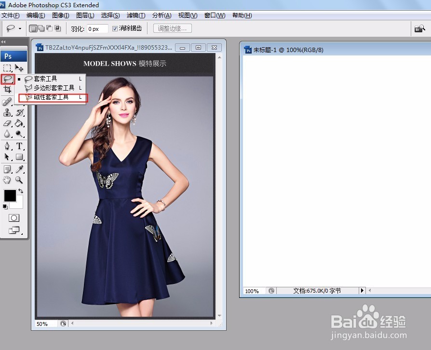Click model window vertical scrollbar down arrow
This screenshot has width=431, height=350.
point(219,316)
